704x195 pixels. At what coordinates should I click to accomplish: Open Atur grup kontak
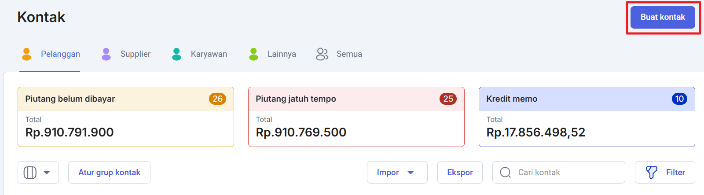coord(109,173)
